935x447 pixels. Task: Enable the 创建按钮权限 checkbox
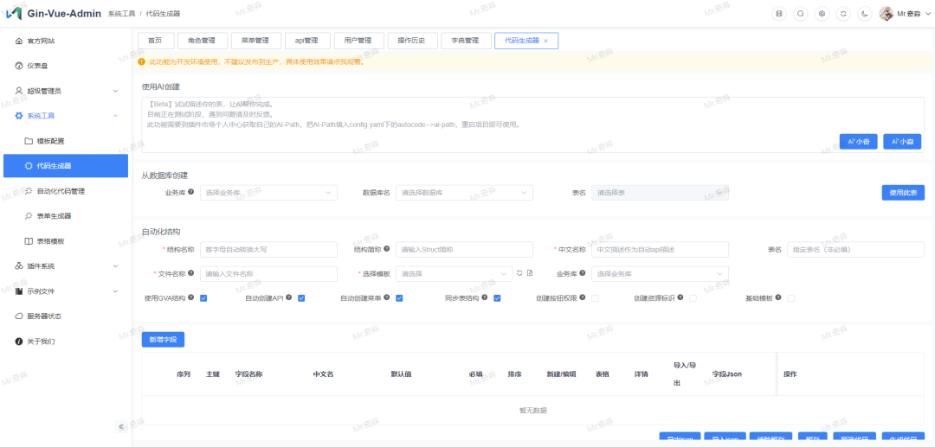[595, 298]
